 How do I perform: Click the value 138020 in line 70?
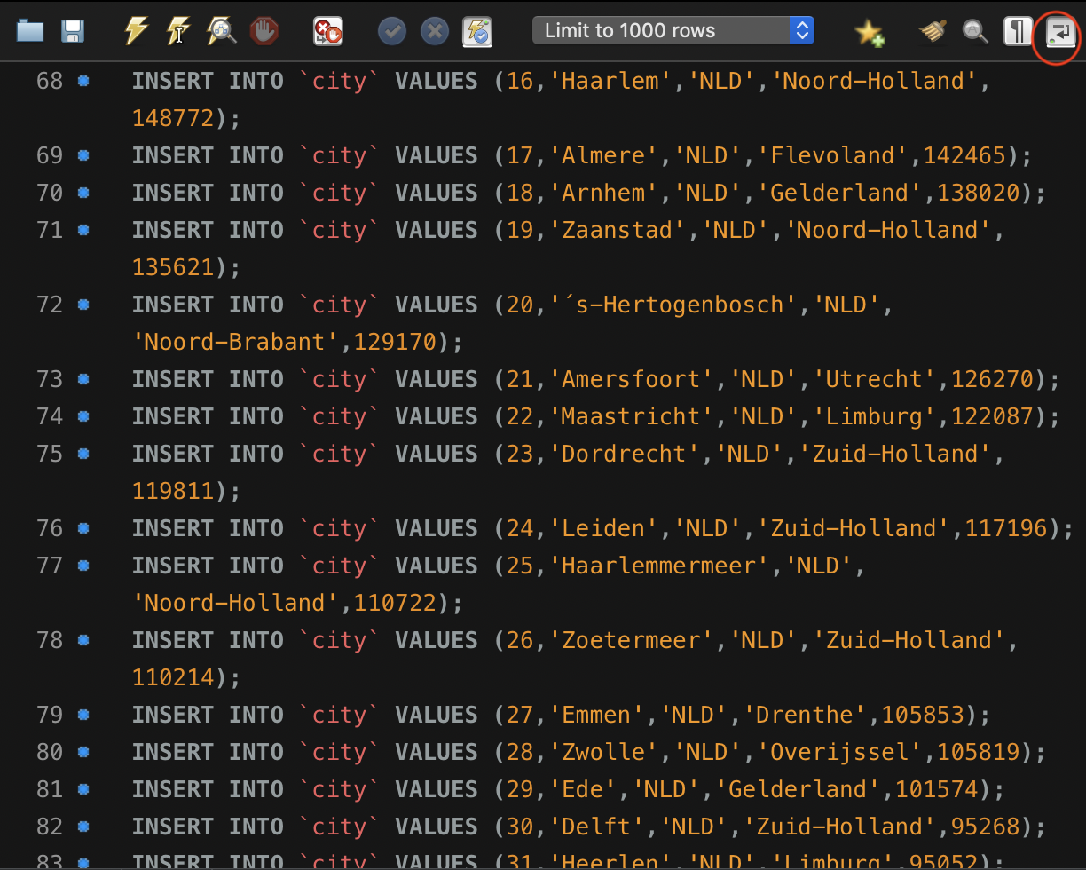[x=978, y=193]
